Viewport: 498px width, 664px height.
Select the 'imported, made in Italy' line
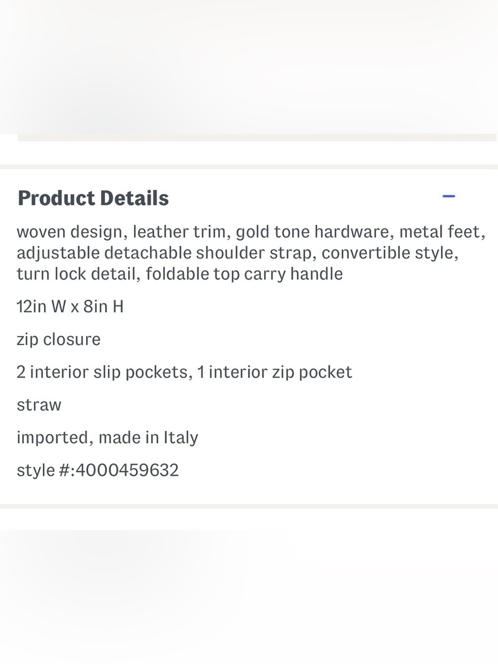107,437
